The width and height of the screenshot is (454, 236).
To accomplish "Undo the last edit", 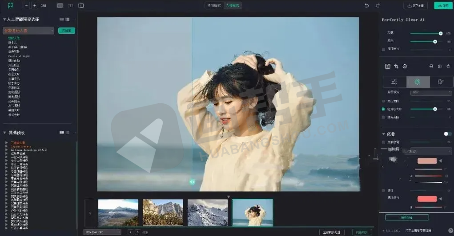I will (x=367, y=5).
